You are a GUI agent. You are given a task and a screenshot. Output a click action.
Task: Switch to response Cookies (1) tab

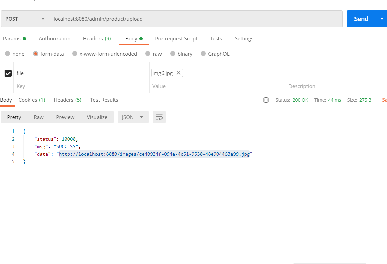click(32, 100)
